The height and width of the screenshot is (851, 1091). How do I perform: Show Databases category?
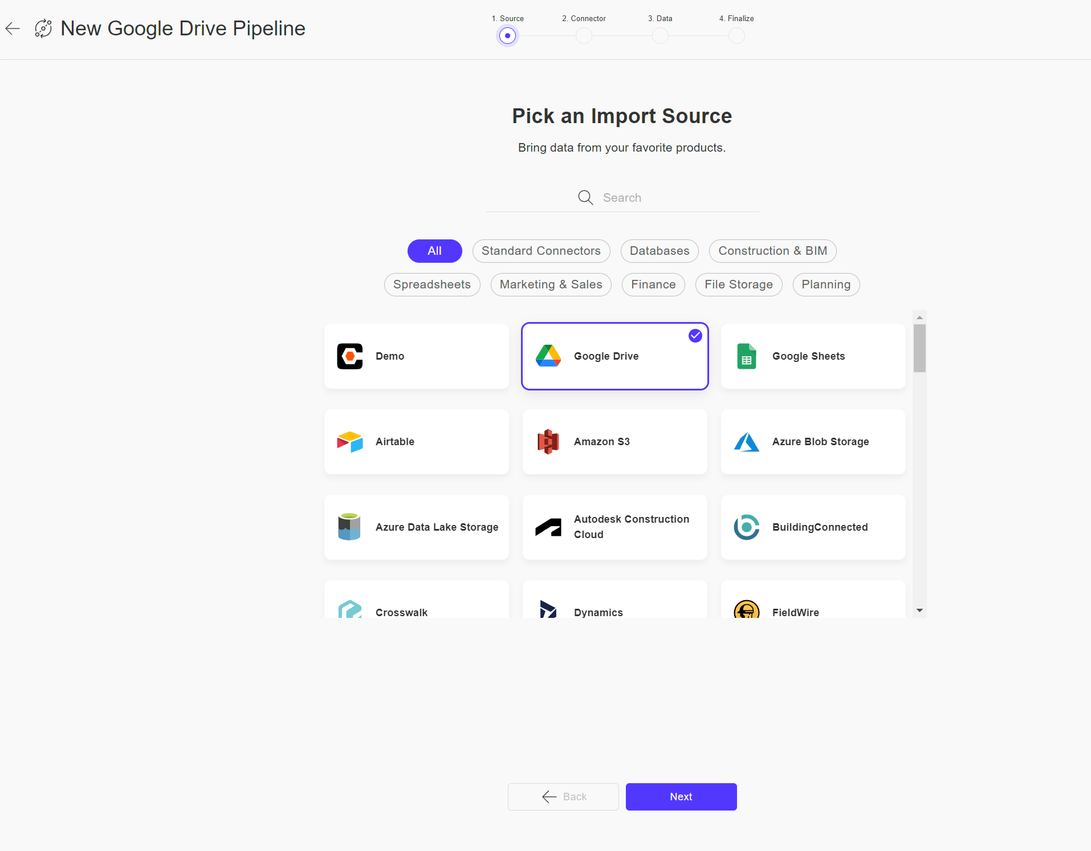660,251
